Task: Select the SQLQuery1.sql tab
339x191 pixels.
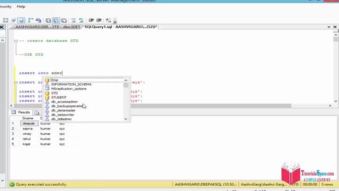Action: coord(121,27)
